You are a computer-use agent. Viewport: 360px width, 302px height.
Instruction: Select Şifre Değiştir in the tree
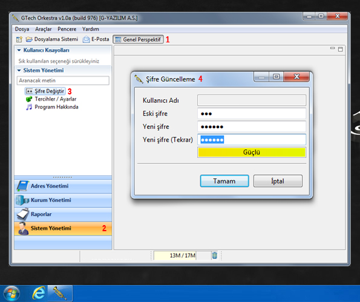[45, 91]
